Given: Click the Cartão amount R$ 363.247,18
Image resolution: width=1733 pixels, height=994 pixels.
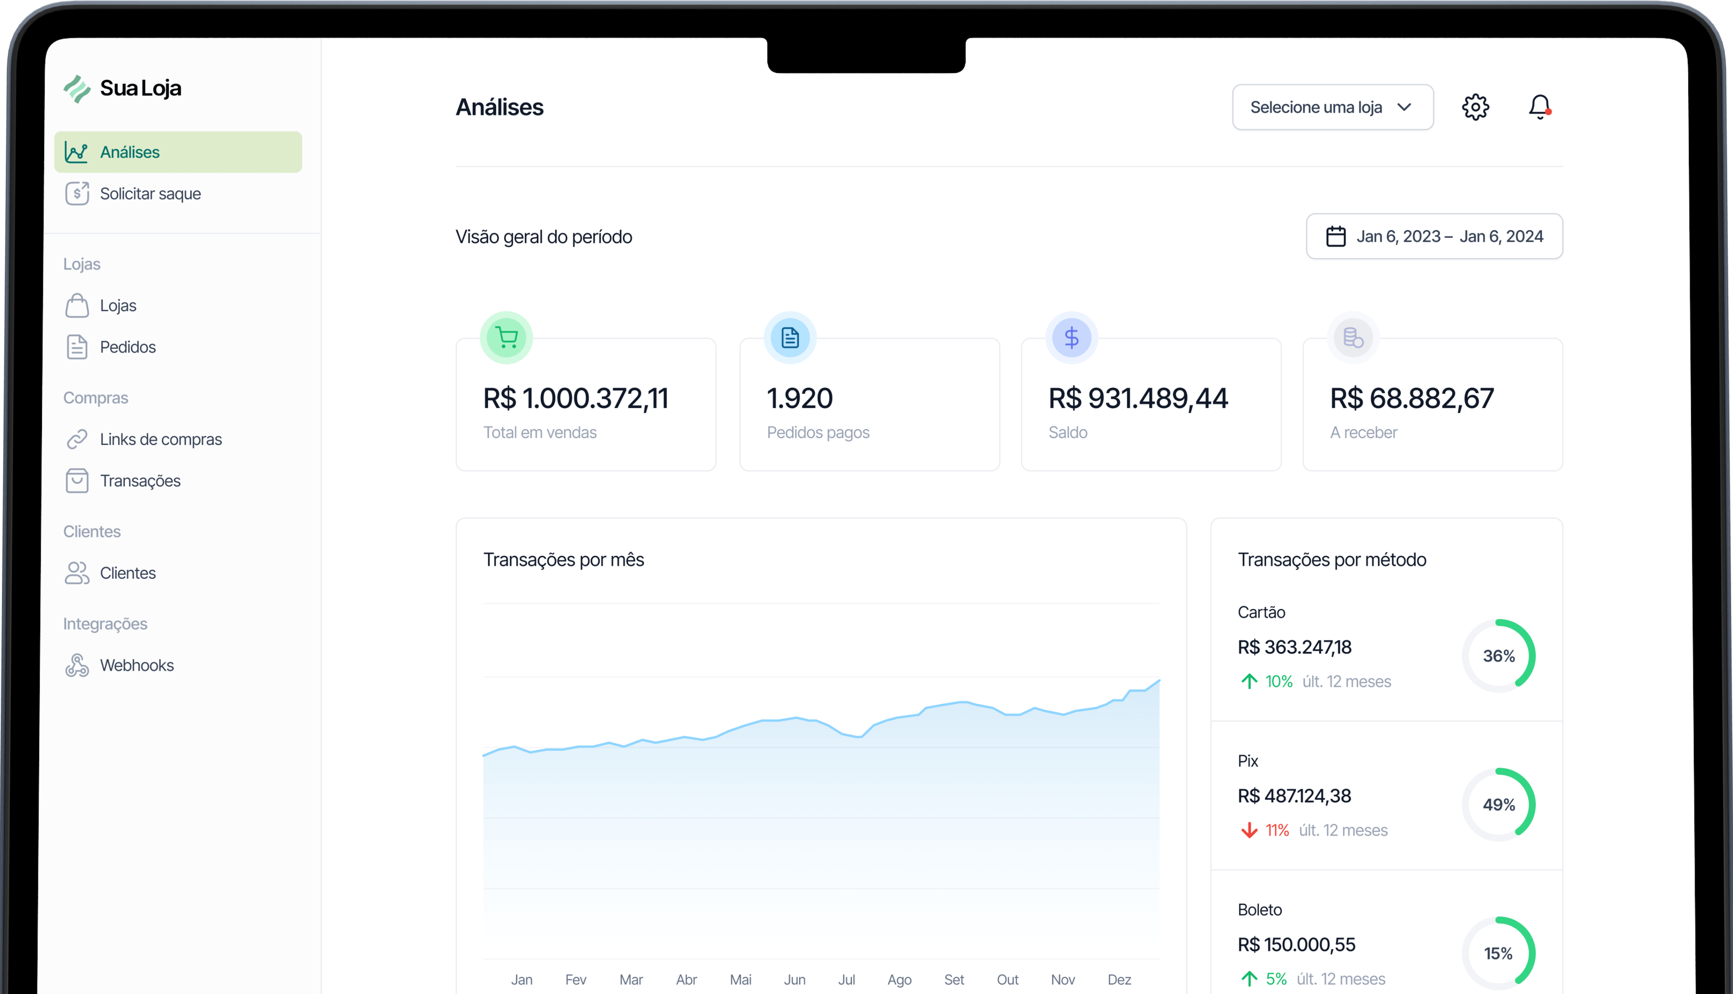Looking at the screenshot, I should pos(1294,647).
